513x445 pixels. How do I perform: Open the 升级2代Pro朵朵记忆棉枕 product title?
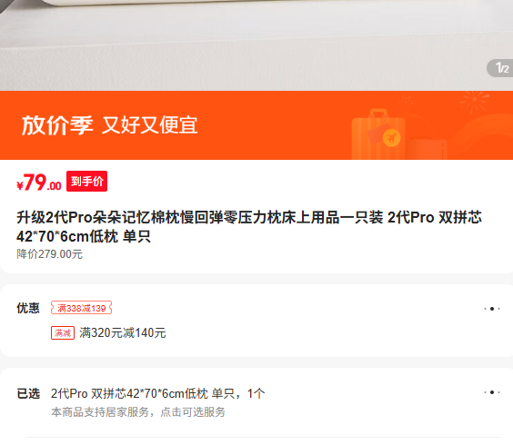click(x=249, y=226)
